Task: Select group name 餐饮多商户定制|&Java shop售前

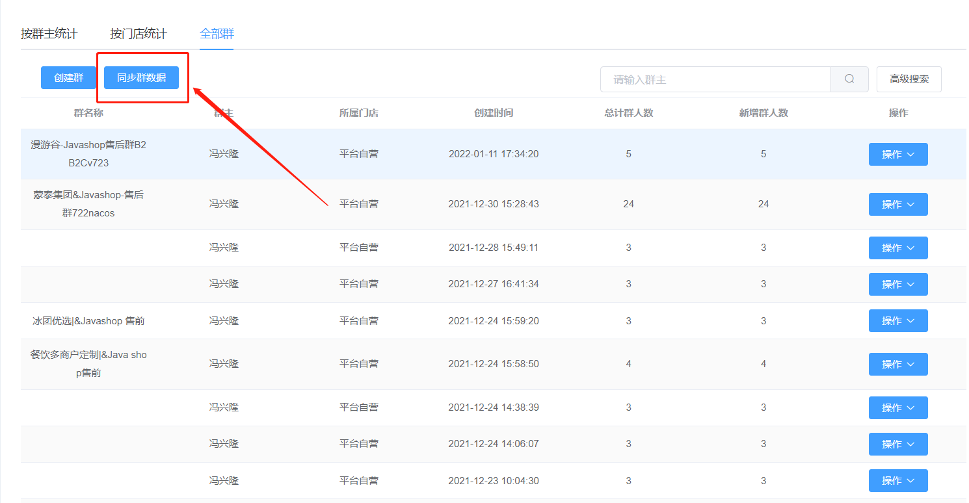Action: point(88,364)
